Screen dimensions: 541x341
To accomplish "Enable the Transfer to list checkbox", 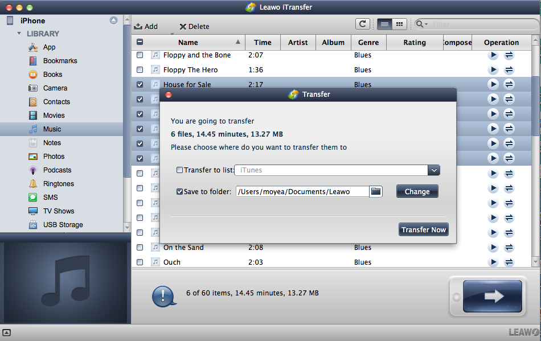I will (180, 170).
